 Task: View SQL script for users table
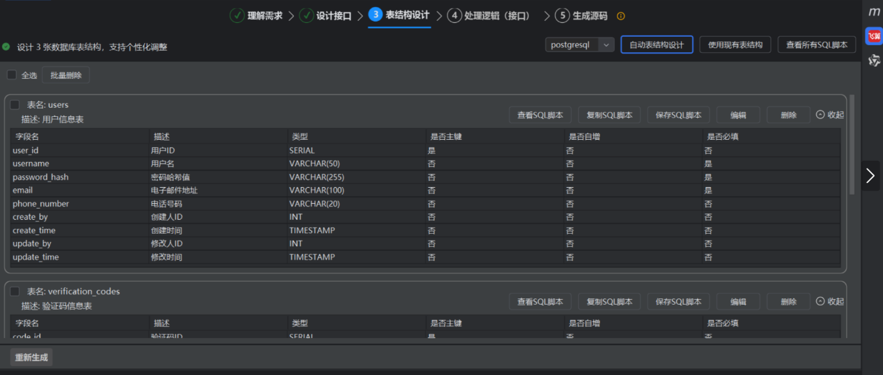(540, 115)
